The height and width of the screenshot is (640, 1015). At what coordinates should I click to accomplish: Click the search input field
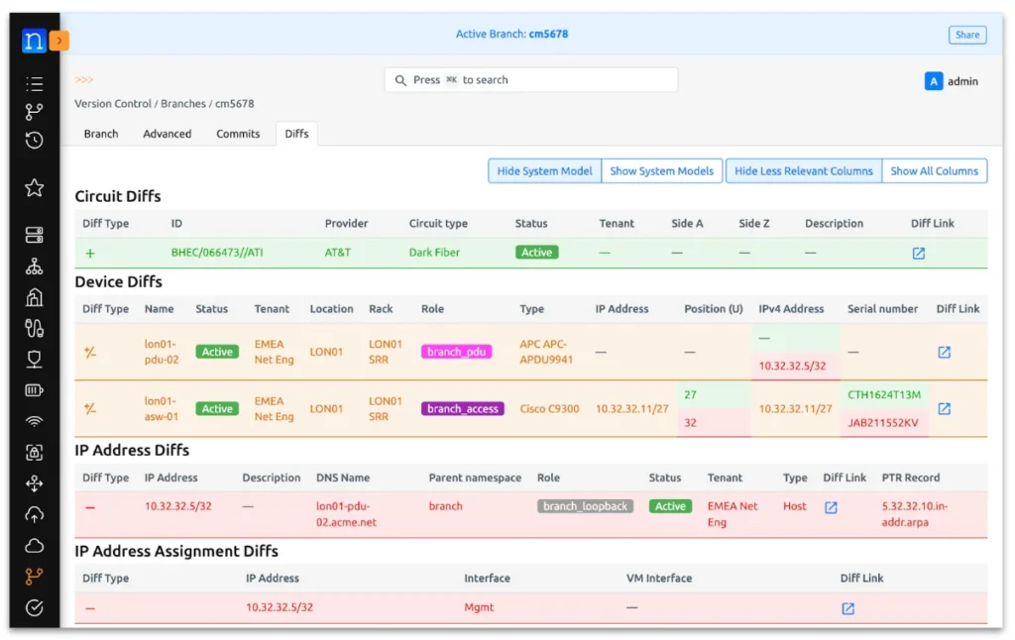coord(530,80)
